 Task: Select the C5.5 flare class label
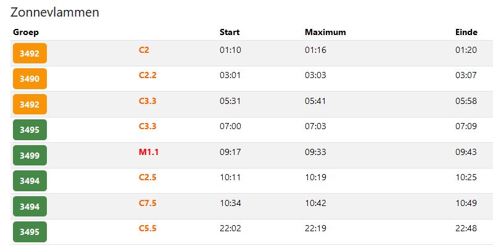(x=147, y=228)
